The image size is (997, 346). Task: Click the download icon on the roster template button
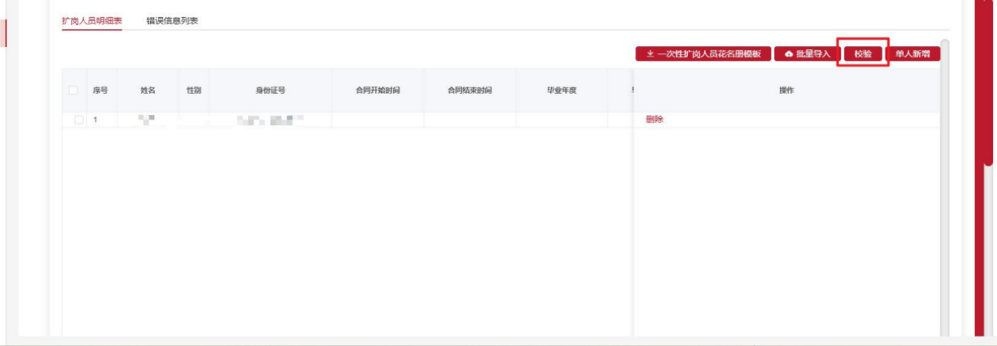650,54
